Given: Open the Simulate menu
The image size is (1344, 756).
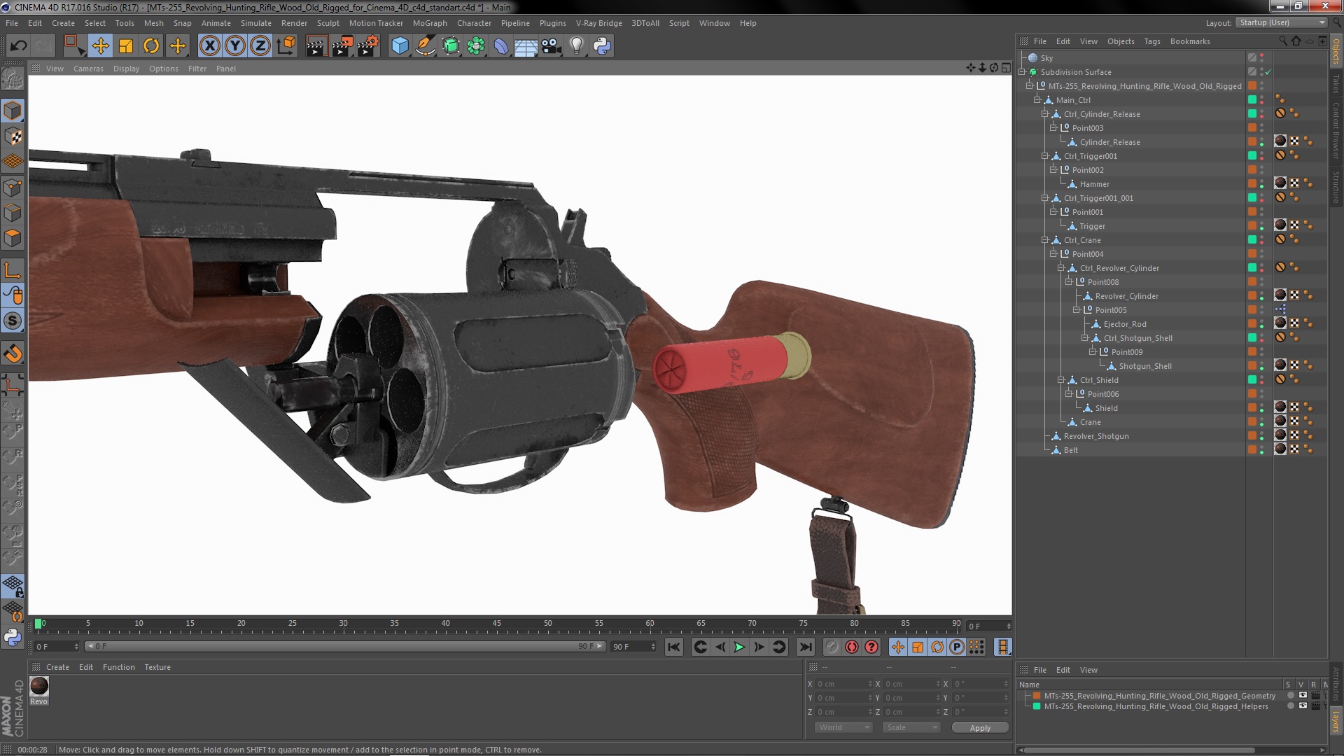Looking at the screenshot, I should (x=255, y=23).
